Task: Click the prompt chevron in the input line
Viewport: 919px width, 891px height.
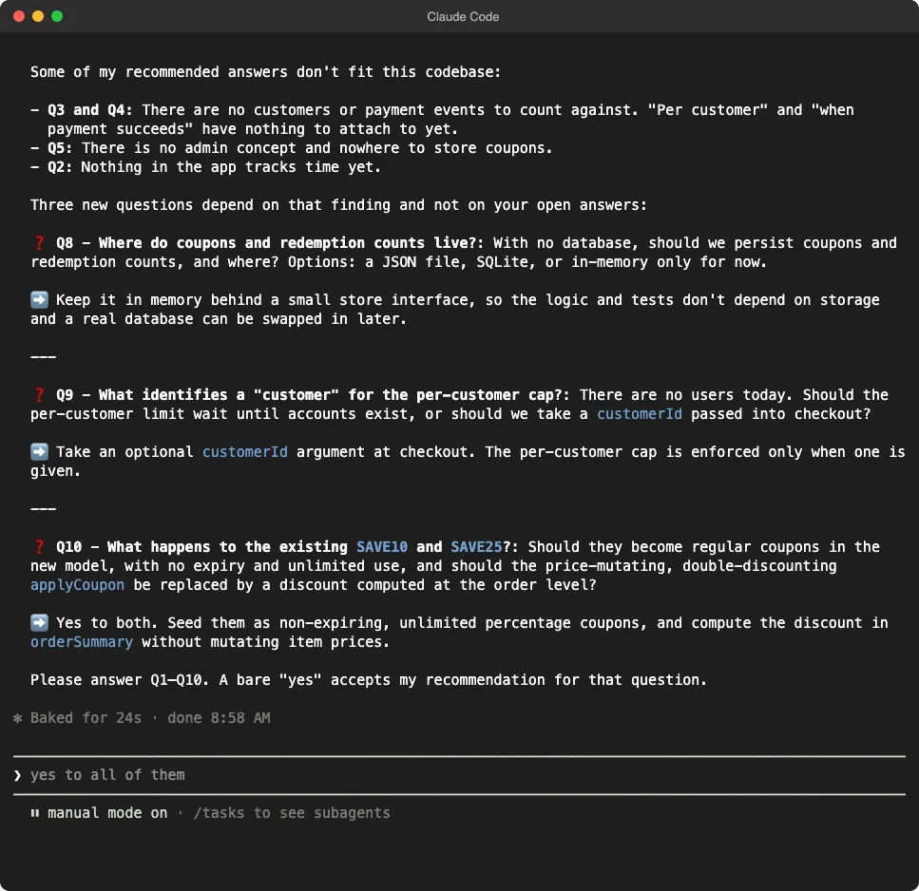Action: (x=18, y=775)
